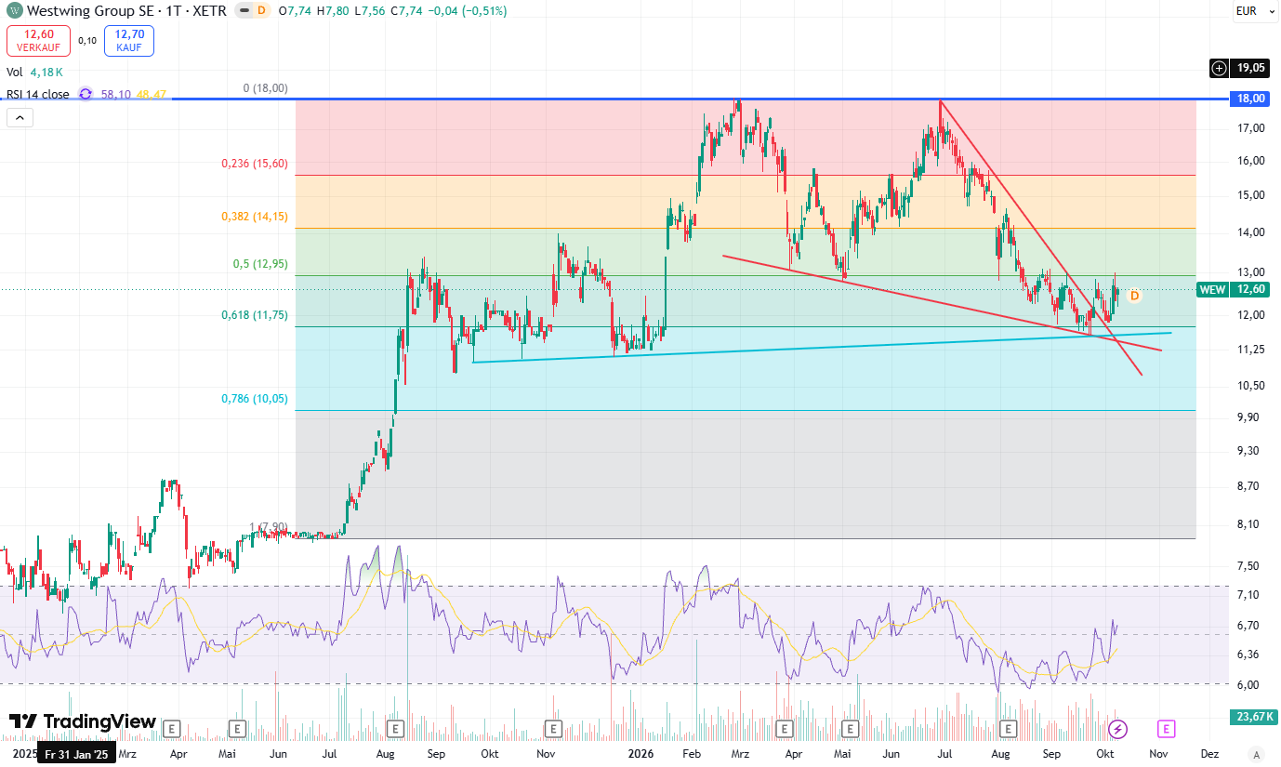Click the yellow RSI average value 48,47
The image size is (1281, 767).
pyautogui.click(x=151, y=94)
